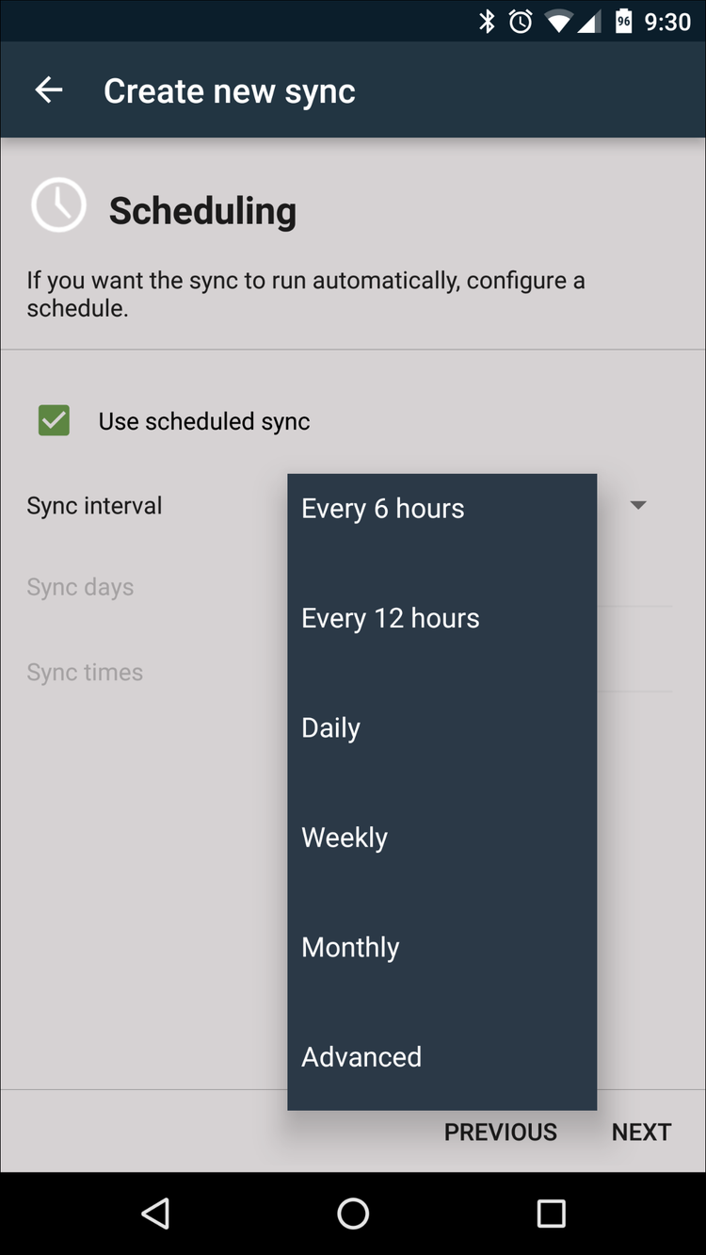Click the clock icon next to Scheduling
This screenshot has width=706, height=1255.
[x=58, y=204]
